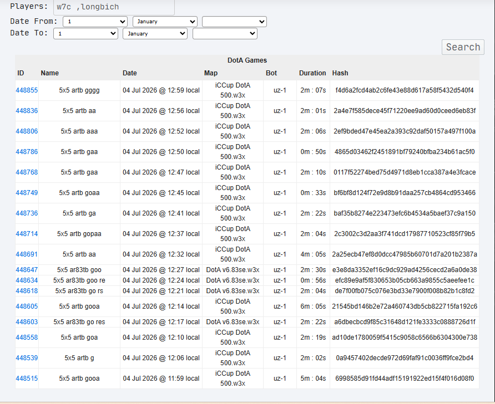The height and width of the screenshot is (404, 495).
Task: Select game name '5x5 artb gggg'
Action: [x=79, y=90]
